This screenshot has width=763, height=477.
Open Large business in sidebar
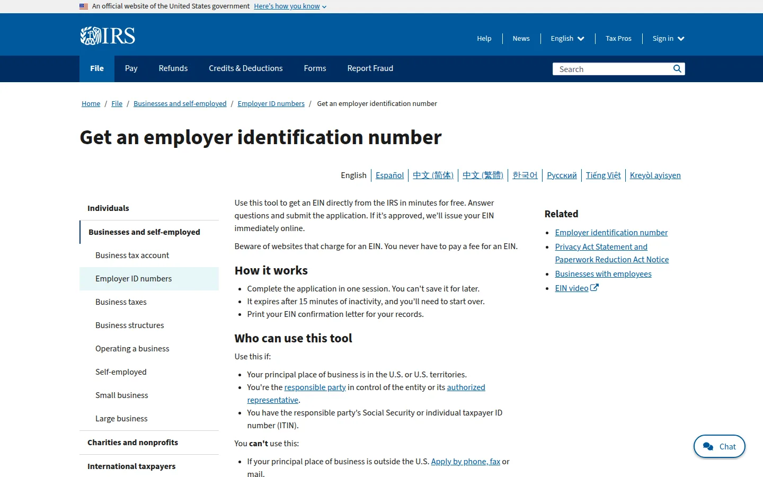149,419
